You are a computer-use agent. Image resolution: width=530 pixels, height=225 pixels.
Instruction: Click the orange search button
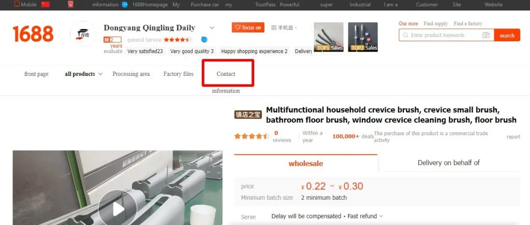click(507, 35)
